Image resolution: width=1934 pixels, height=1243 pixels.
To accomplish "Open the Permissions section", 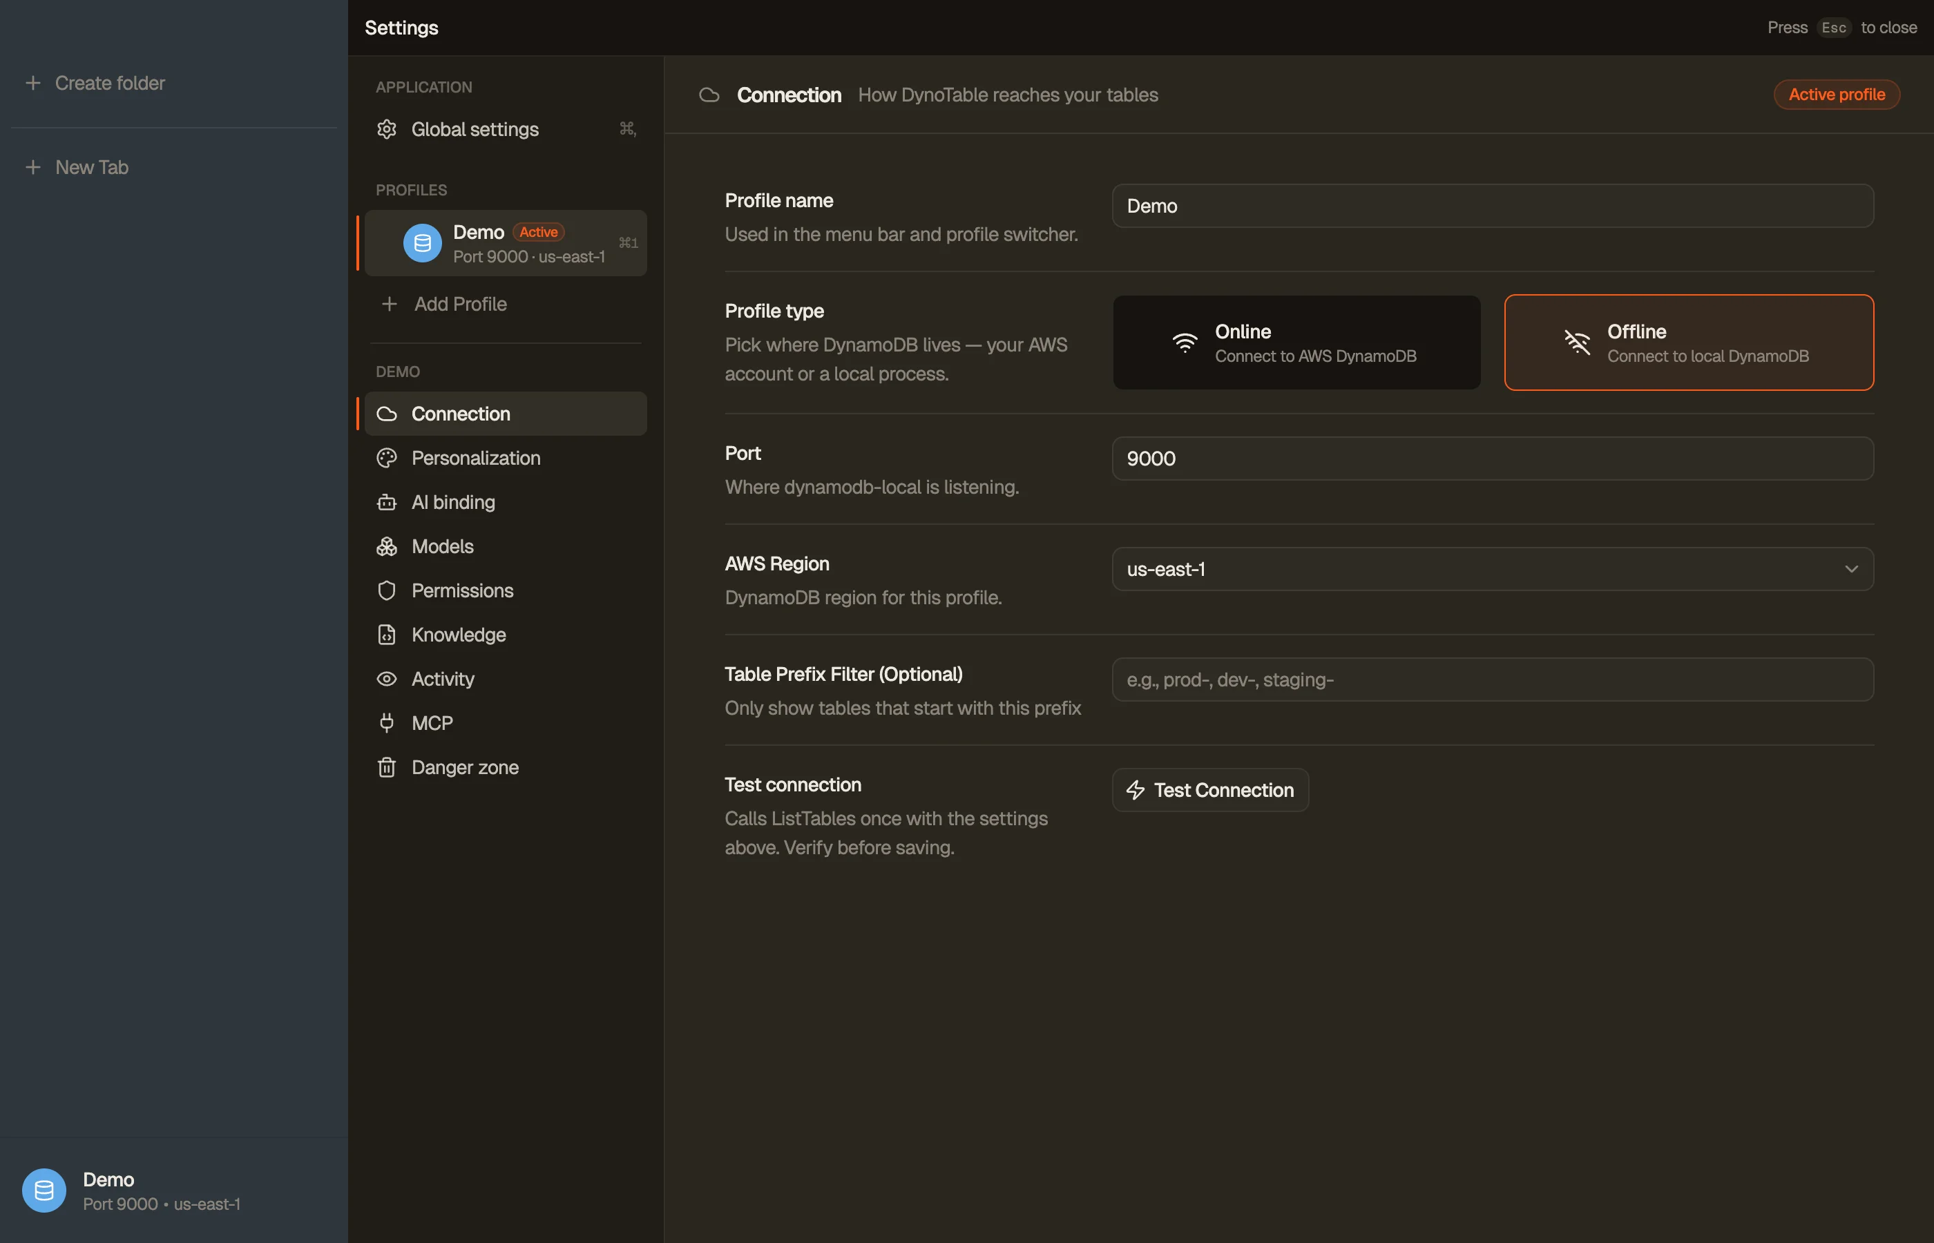I will [506, 591].
